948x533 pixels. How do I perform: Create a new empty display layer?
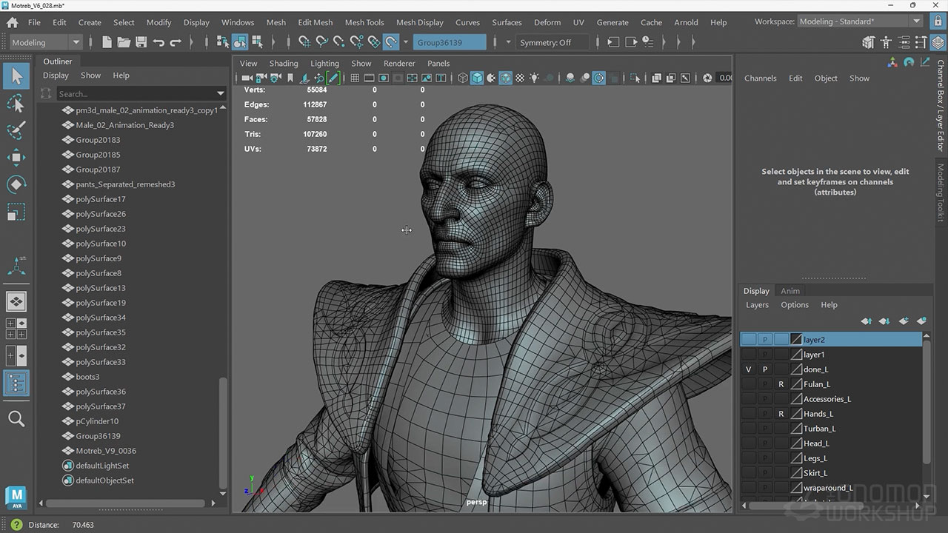(x=903, y=321)
